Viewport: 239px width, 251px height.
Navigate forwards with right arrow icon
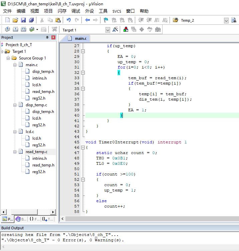point(95,20)
